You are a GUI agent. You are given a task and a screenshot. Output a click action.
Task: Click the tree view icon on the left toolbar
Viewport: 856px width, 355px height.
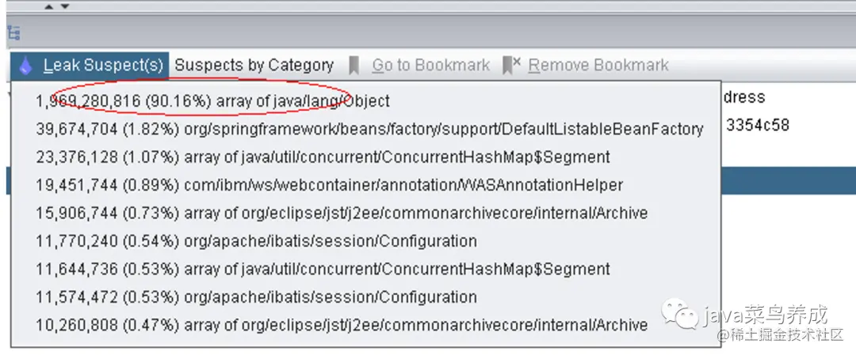(15, 32)
